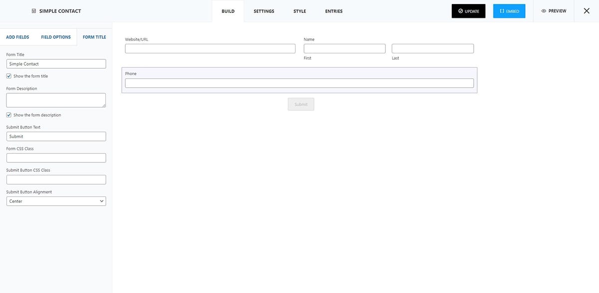The image size is (599, 293).
Task: Click the Submit button in form canvas
Action: 301,104
